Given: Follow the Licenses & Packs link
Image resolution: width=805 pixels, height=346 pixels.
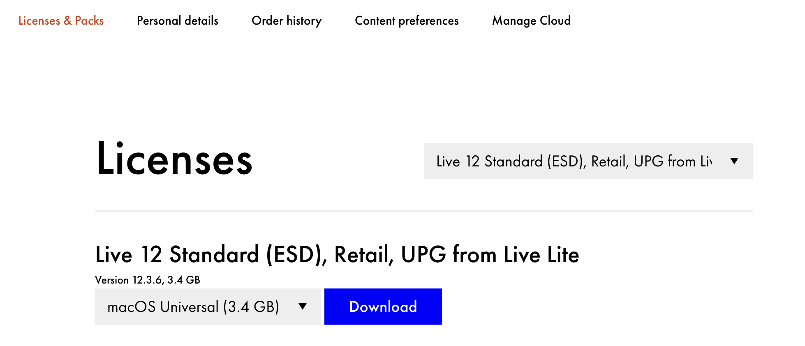Looking at the screenshot, I should [x=61, y=21].
